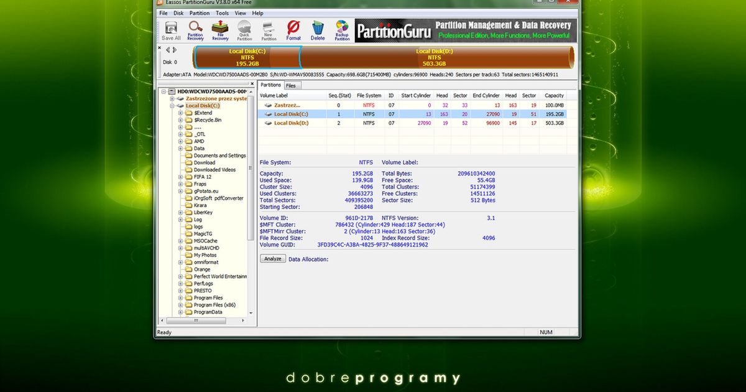Expand the Program Files (x86) folder

(180, 305)
